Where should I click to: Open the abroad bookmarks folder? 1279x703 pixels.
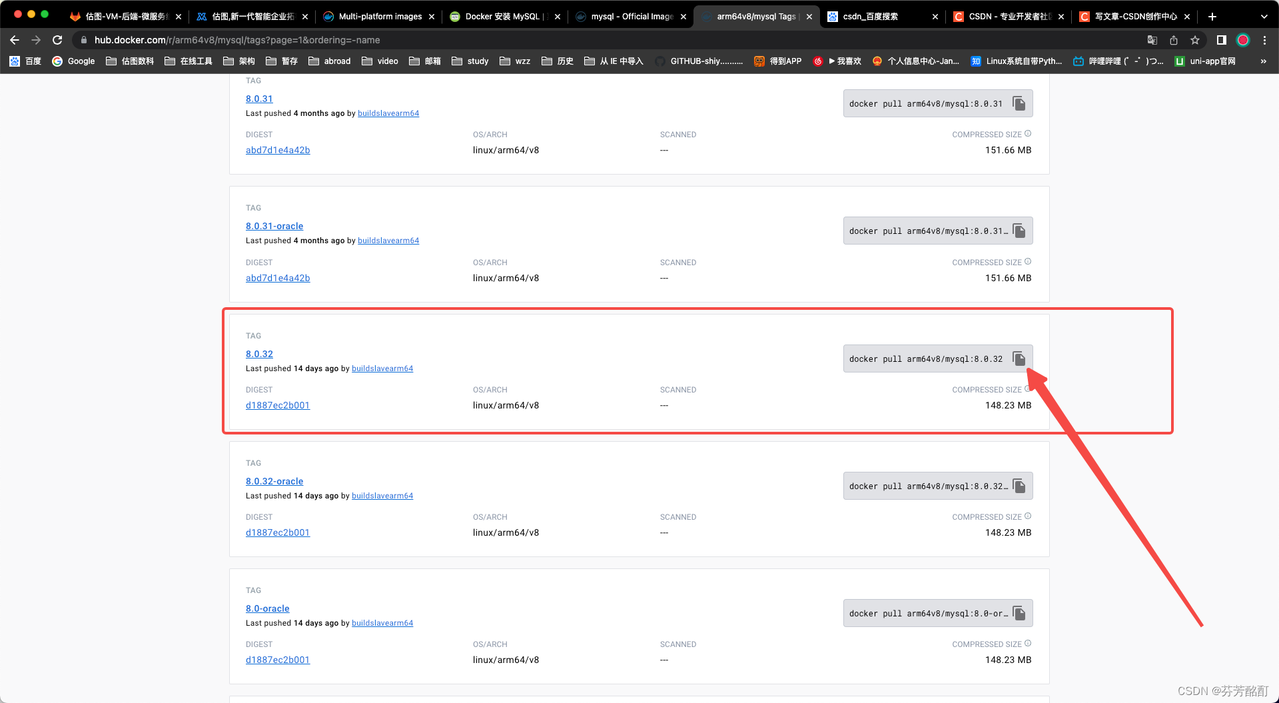(x=330, y=61)
